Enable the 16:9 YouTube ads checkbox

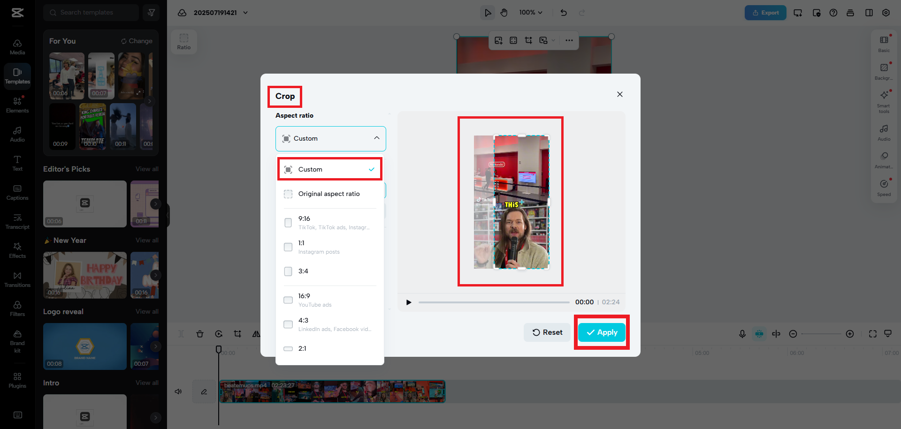288,300
